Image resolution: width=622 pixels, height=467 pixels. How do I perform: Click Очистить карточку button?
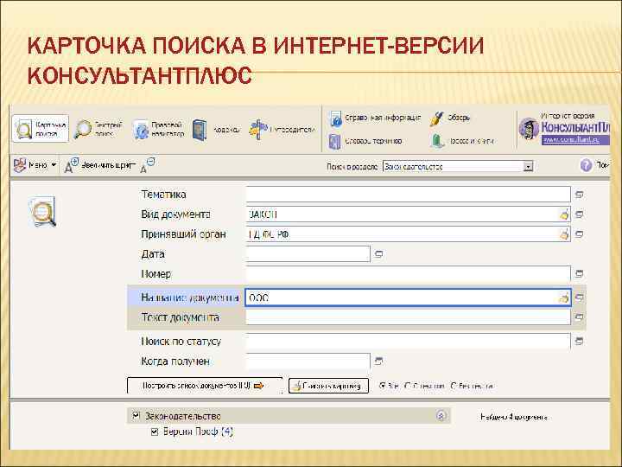328,386
